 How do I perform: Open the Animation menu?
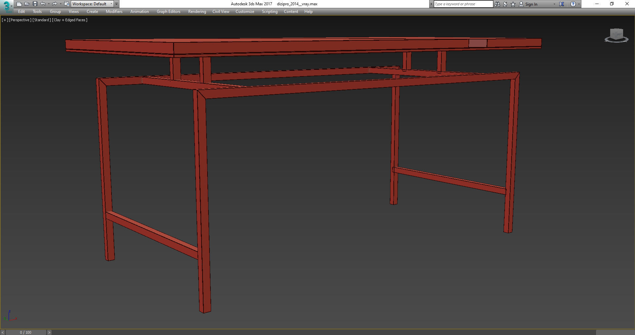(139, 12)
